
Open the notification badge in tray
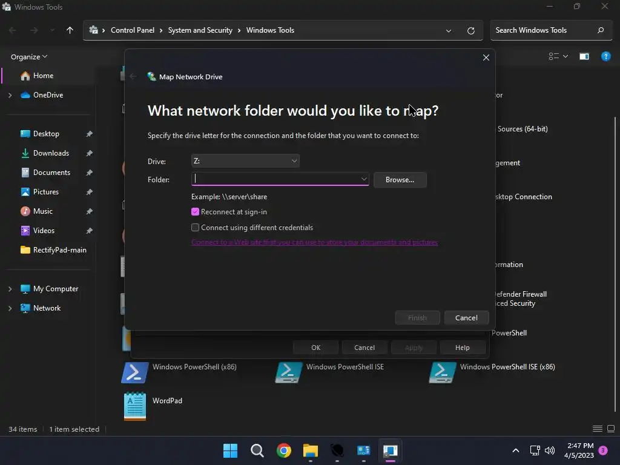pos(603,450)
